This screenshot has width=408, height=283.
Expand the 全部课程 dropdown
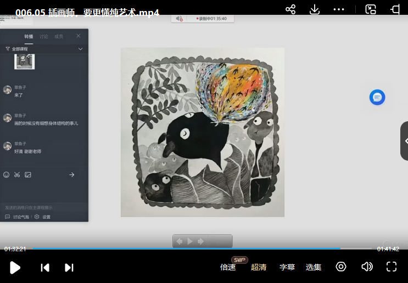[x=80, y=49]
